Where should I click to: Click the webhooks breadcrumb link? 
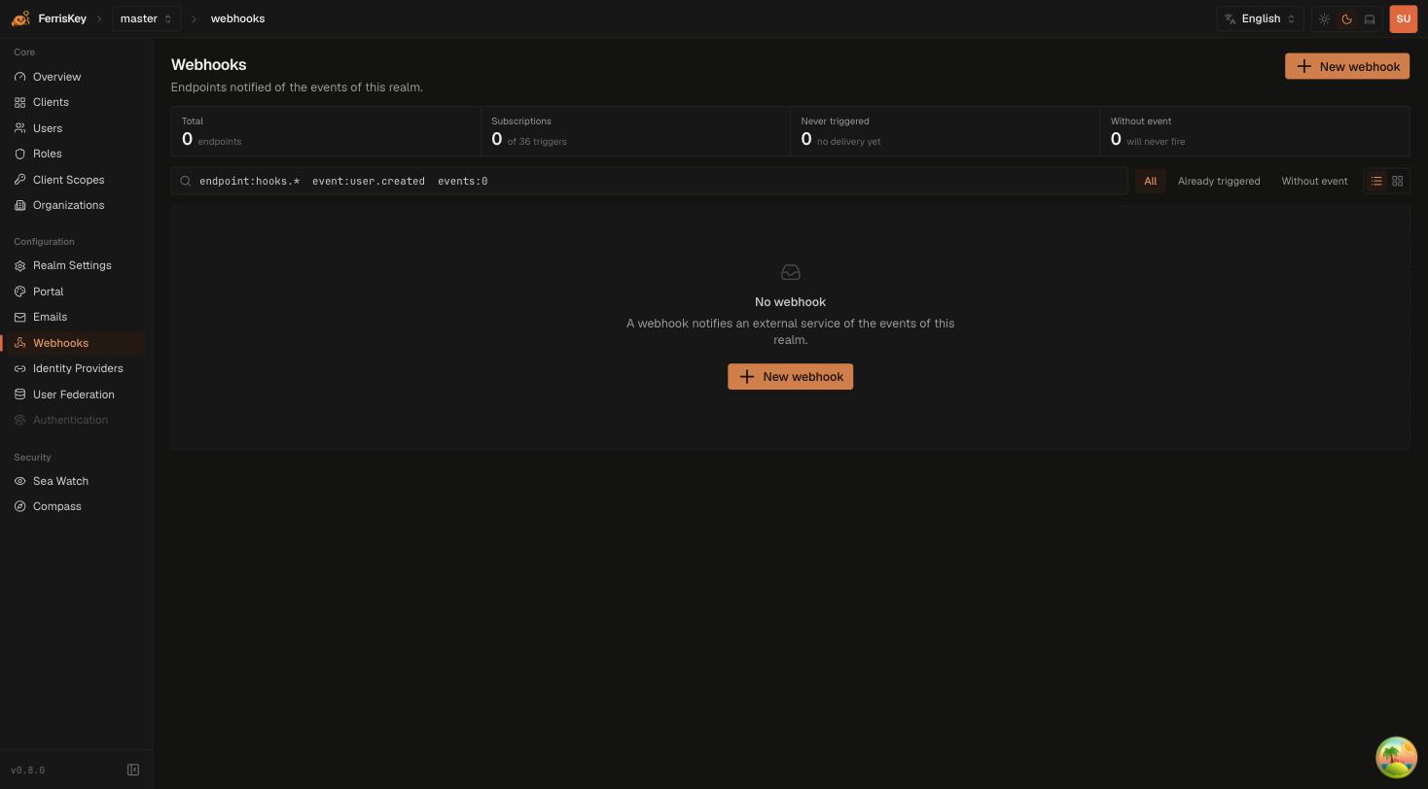tap(237, 18)
